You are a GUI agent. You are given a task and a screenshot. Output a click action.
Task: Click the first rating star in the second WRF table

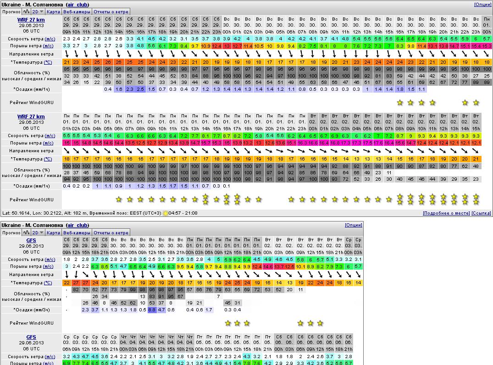pos(119,199)
